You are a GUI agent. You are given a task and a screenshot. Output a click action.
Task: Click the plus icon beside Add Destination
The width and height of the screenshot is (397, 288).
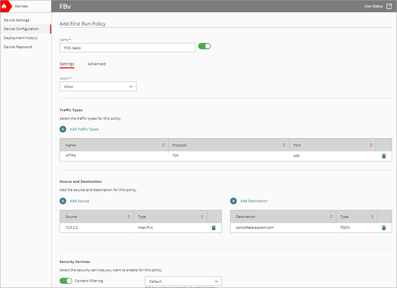point(234,201)
